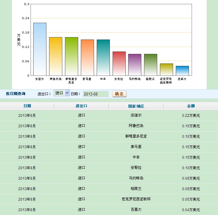Select the green 新喀里多尼亚 chart bar
The height and width of the screenshot is (215, 218).
pos(72,56)
